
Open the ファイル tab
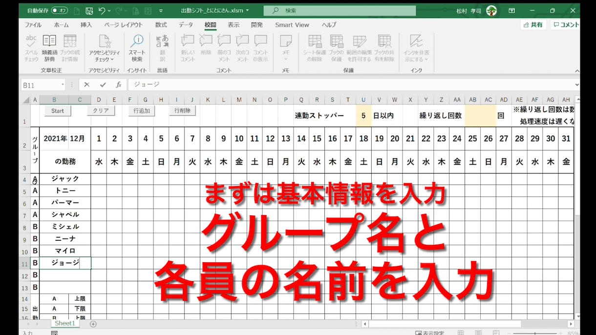(x=33, y=25)
